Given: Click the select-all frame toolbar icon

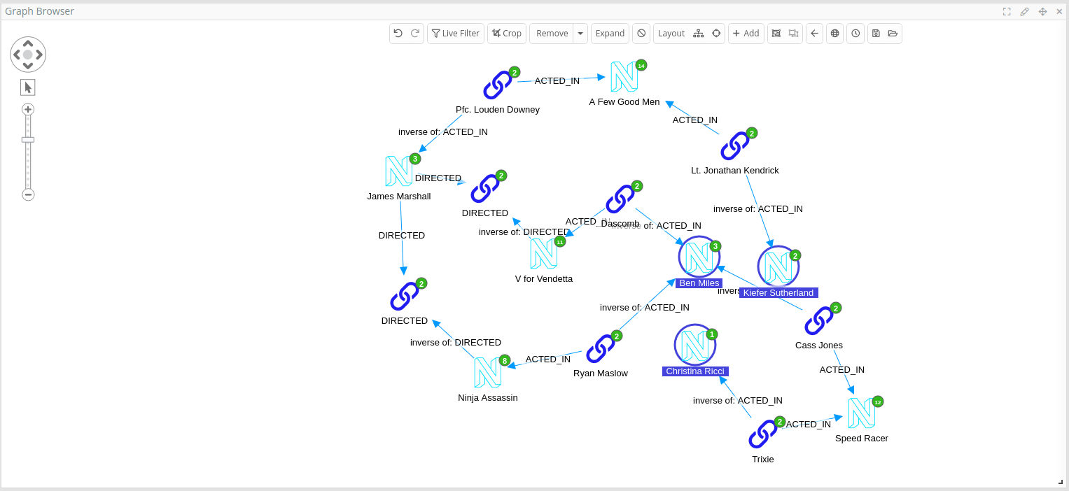Looking at the screenshot, I should [776, 34].
